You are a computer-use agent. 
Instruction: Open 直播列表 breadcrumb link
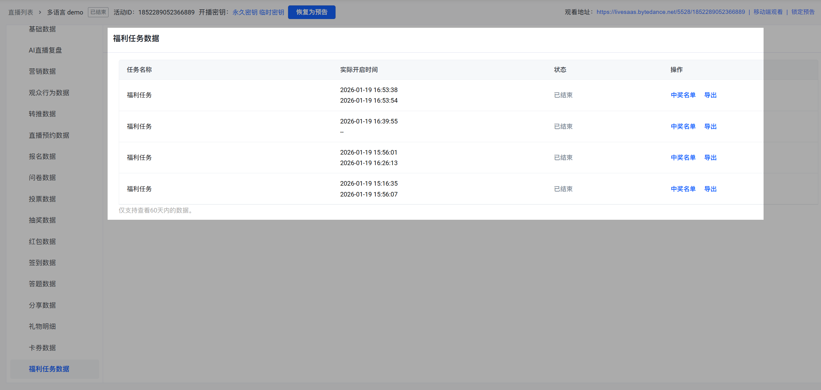click(x=21, y=12)
